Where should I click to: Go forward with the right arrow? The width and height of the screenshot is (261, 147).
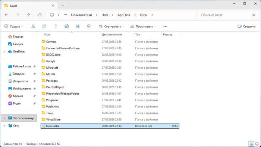pyautogui.click(x=18, y=15)
